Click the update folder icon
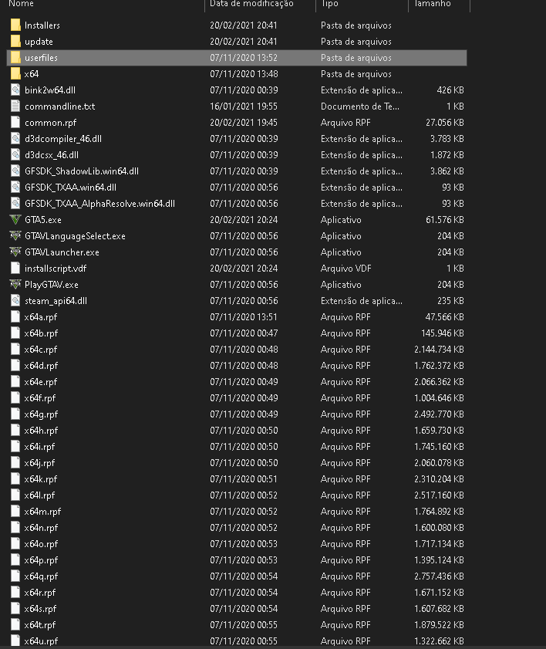Screen dimensions: 546x649 pyautogui.click(x=15, y=42)
